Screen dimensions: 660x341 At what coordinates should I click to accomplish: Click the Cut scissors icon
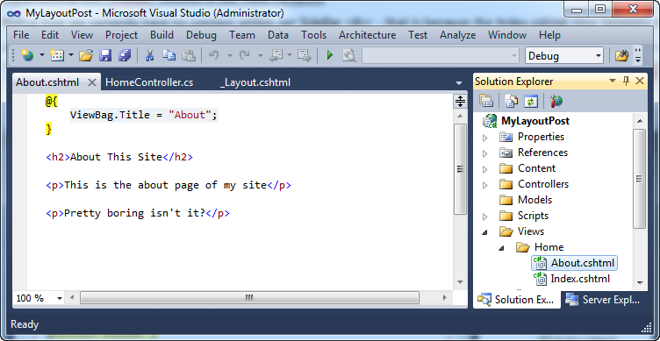pos(149,55)
